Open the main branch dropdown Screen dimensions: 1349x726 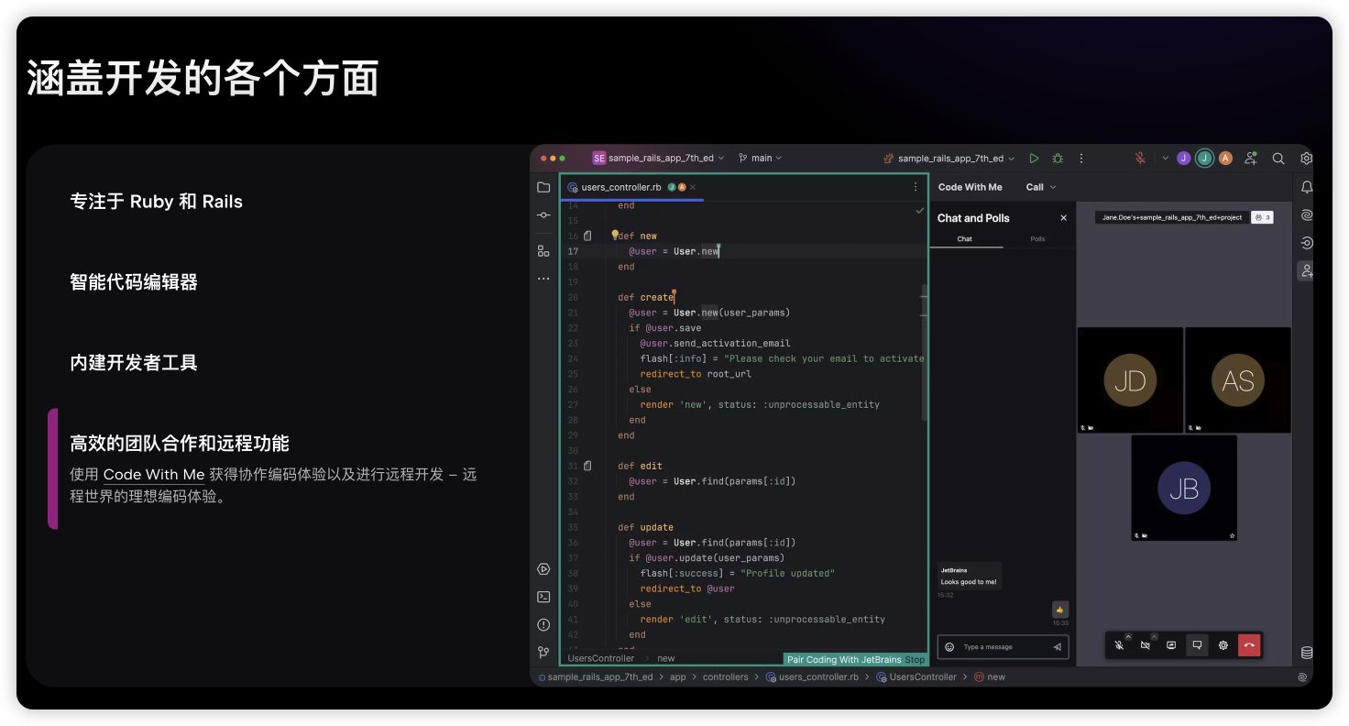761,159
